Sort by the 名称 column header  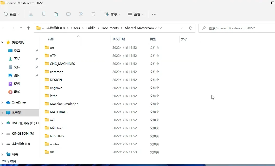51,39
